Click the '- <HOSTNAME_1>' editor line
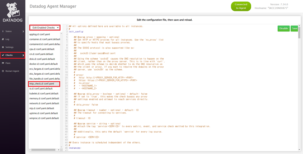 [x=85, y=86]
